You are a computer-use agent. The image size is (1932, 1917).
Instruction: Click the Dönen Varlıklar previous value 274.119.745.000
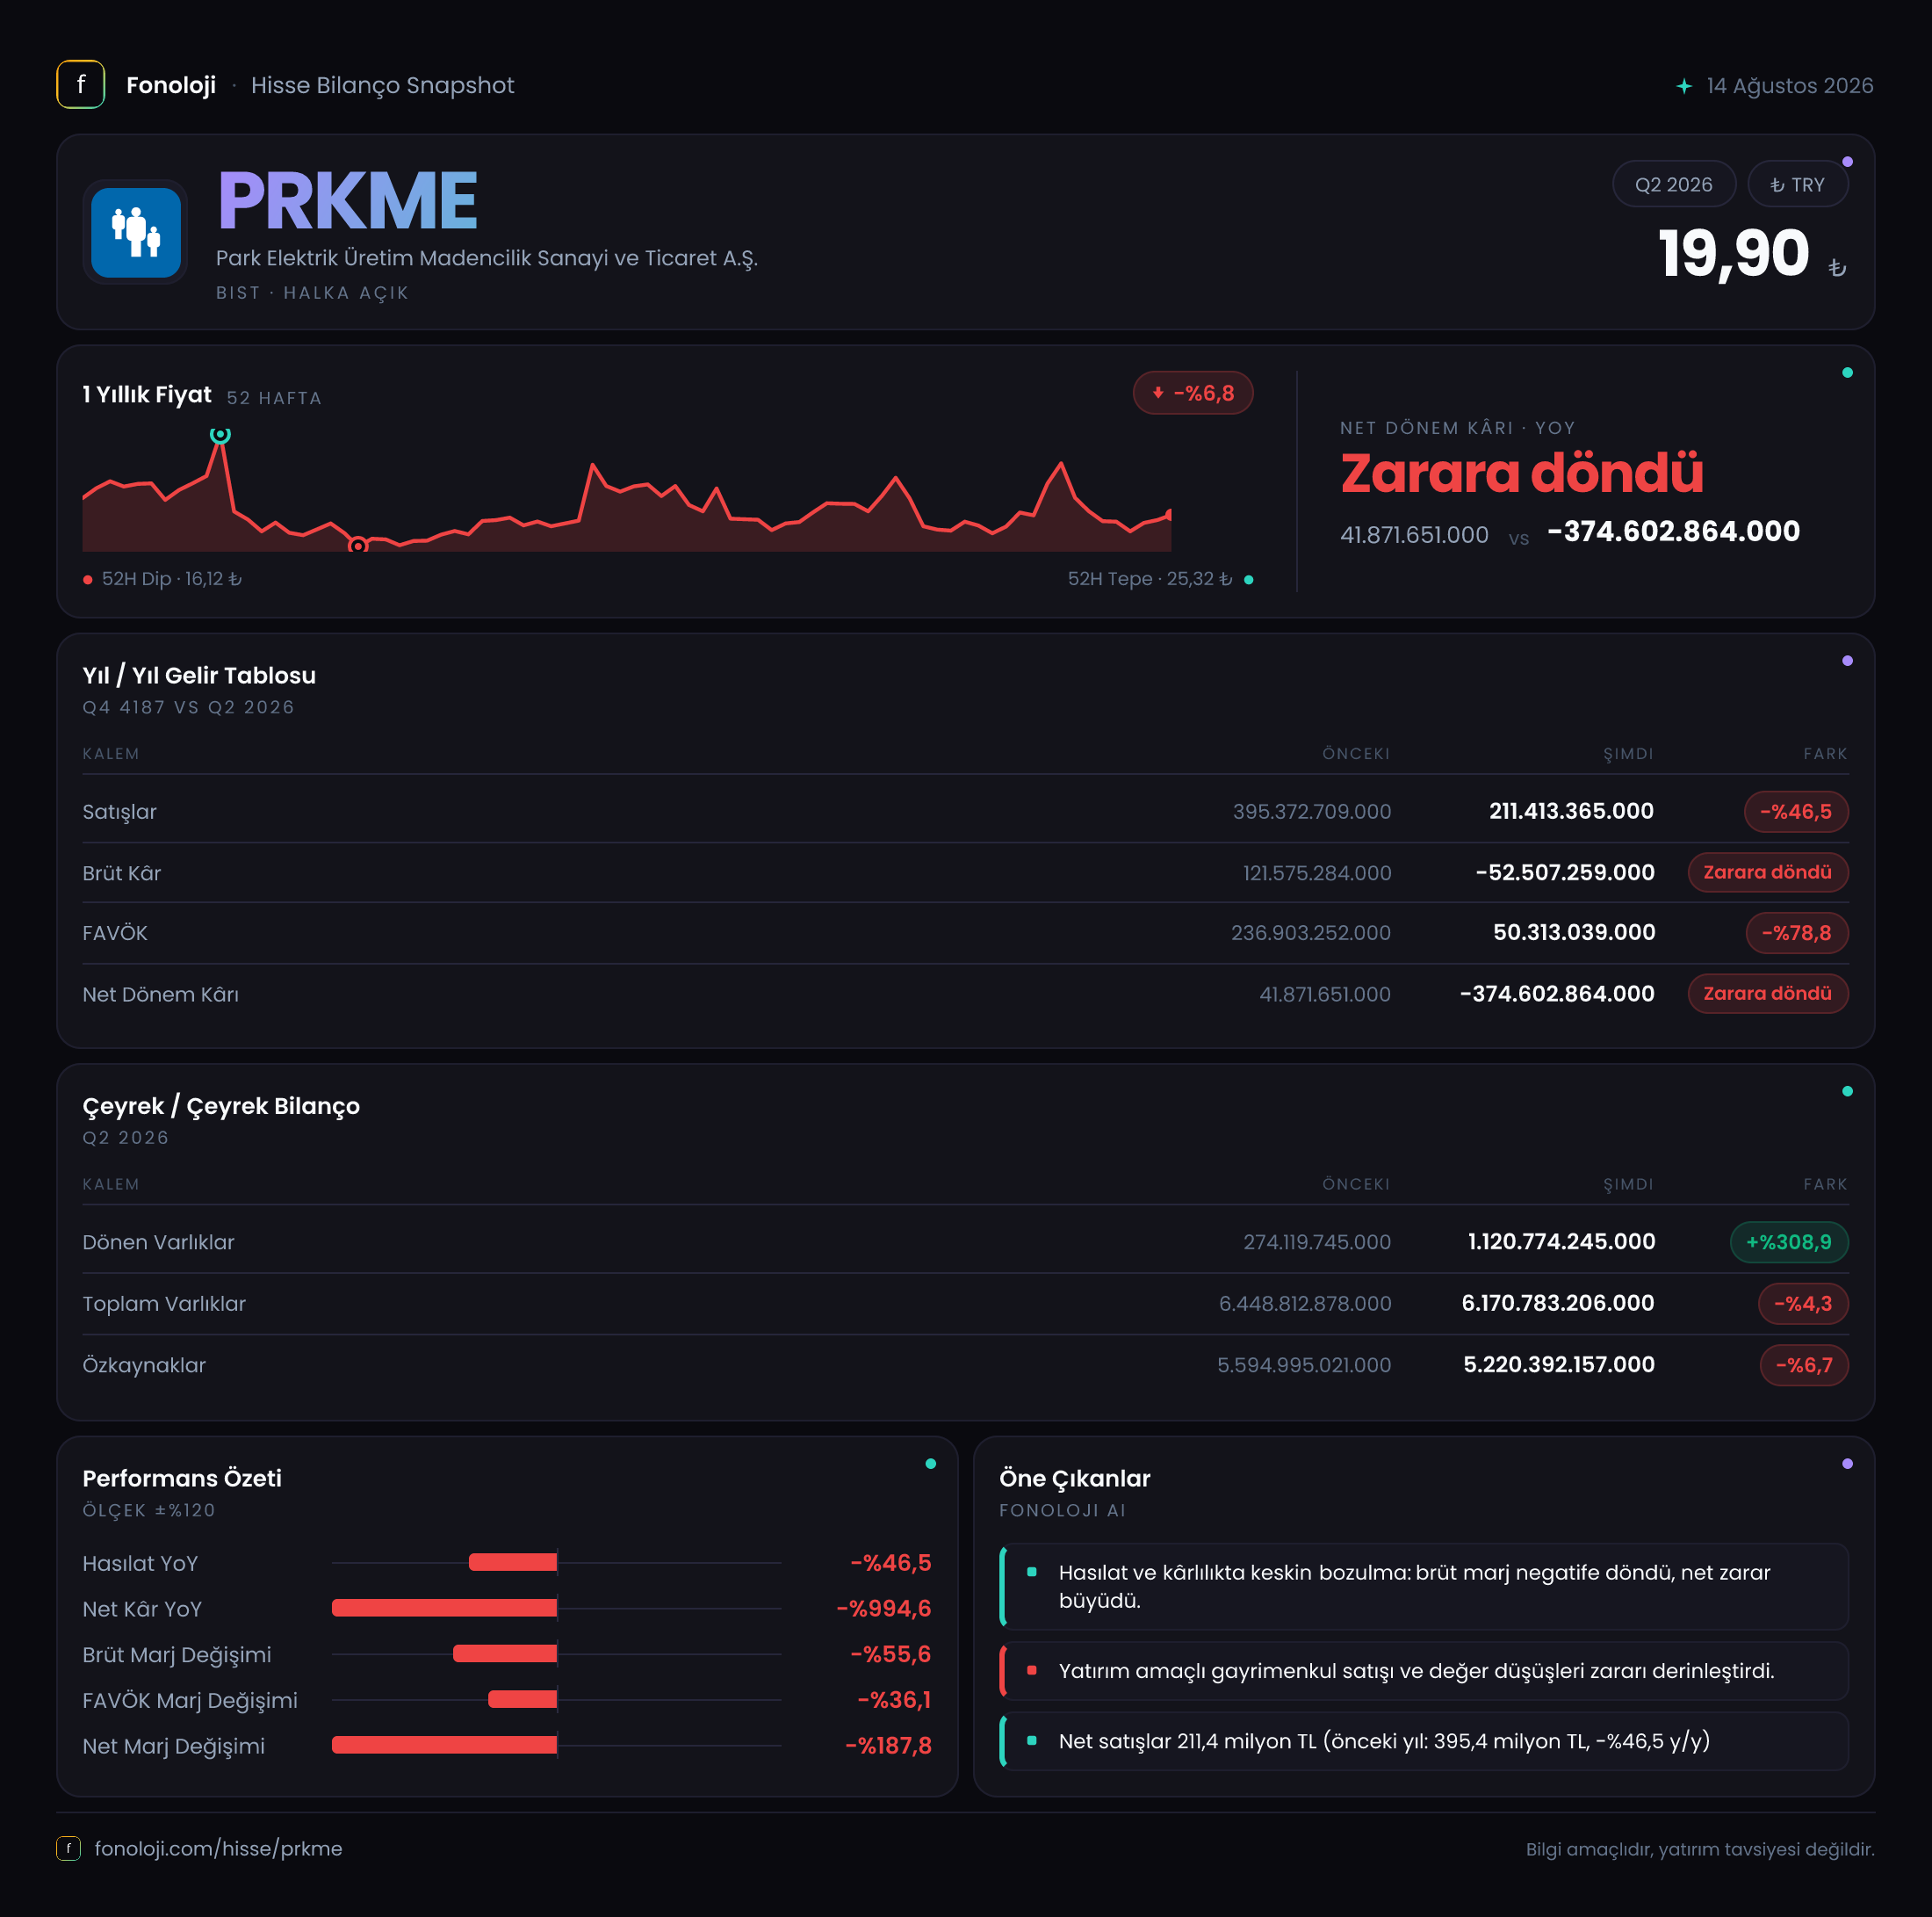pos(1317,1241)
